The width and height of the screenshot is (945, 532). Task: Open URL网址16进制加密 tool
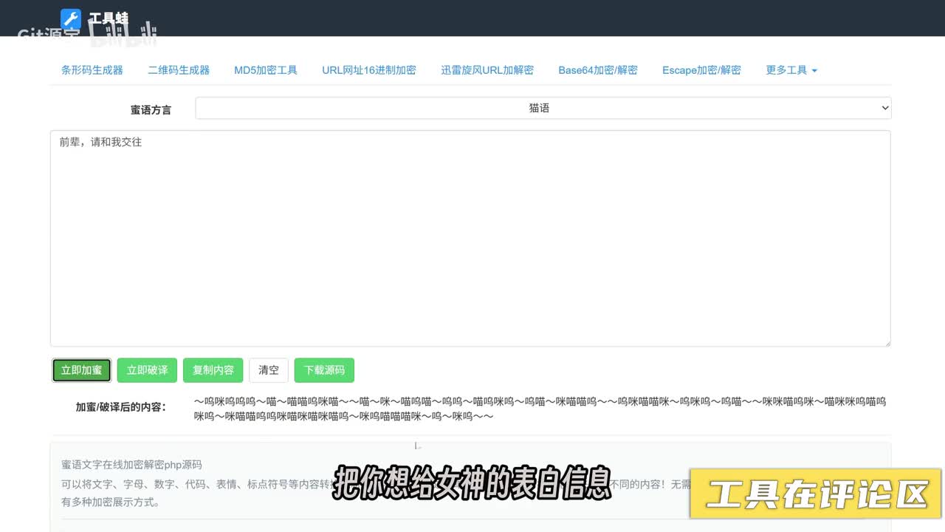pos(369,70)
